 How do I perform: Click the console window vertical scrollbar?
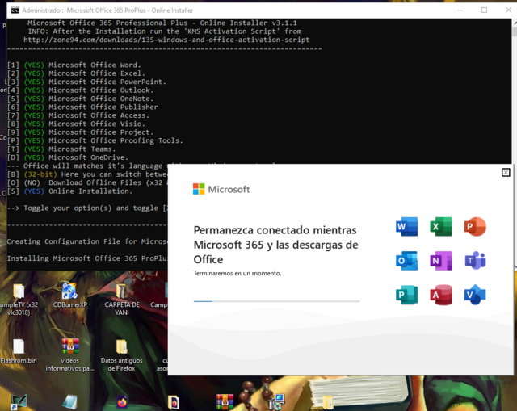coord(514,145)
